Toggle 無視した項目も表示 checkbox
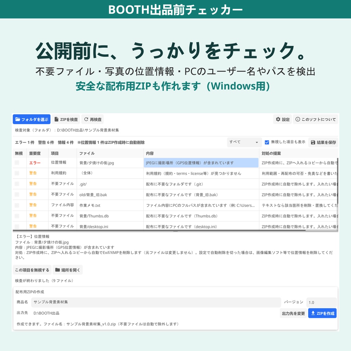The width and height of the screenshot is (351, 351). (267, 142)
